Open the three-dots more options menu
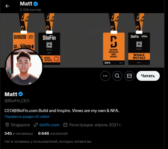Image resolution: width=168 pixels, height=149 pixels. pos(105,76)
